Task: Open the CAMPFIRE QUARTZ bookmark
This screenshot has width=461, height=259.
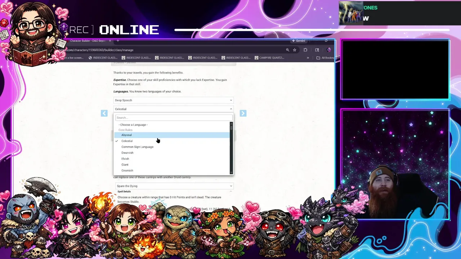Action: [x=269, y=58]
